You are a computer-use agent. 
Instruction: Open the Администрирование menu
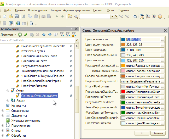[x=77, y=10]
